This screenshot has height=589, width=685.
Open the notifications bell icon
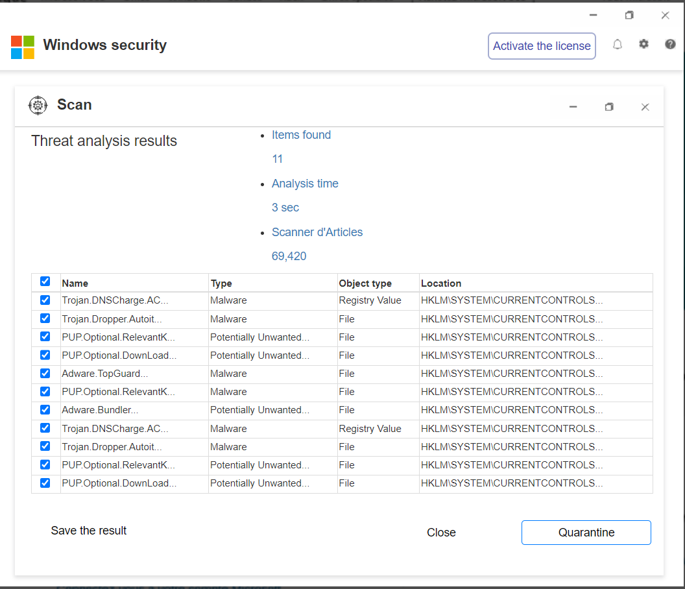[618, 44]
